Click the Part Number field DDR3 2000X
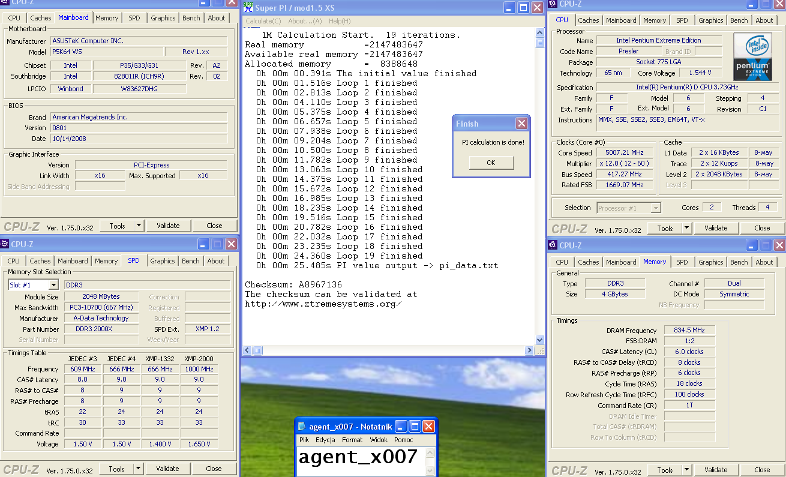786x477 pixels. pyautogui.click(x=102, y=329)
